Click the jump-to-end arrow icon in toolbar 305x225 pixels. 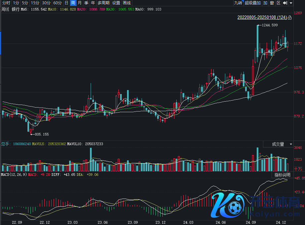[285, 3]
